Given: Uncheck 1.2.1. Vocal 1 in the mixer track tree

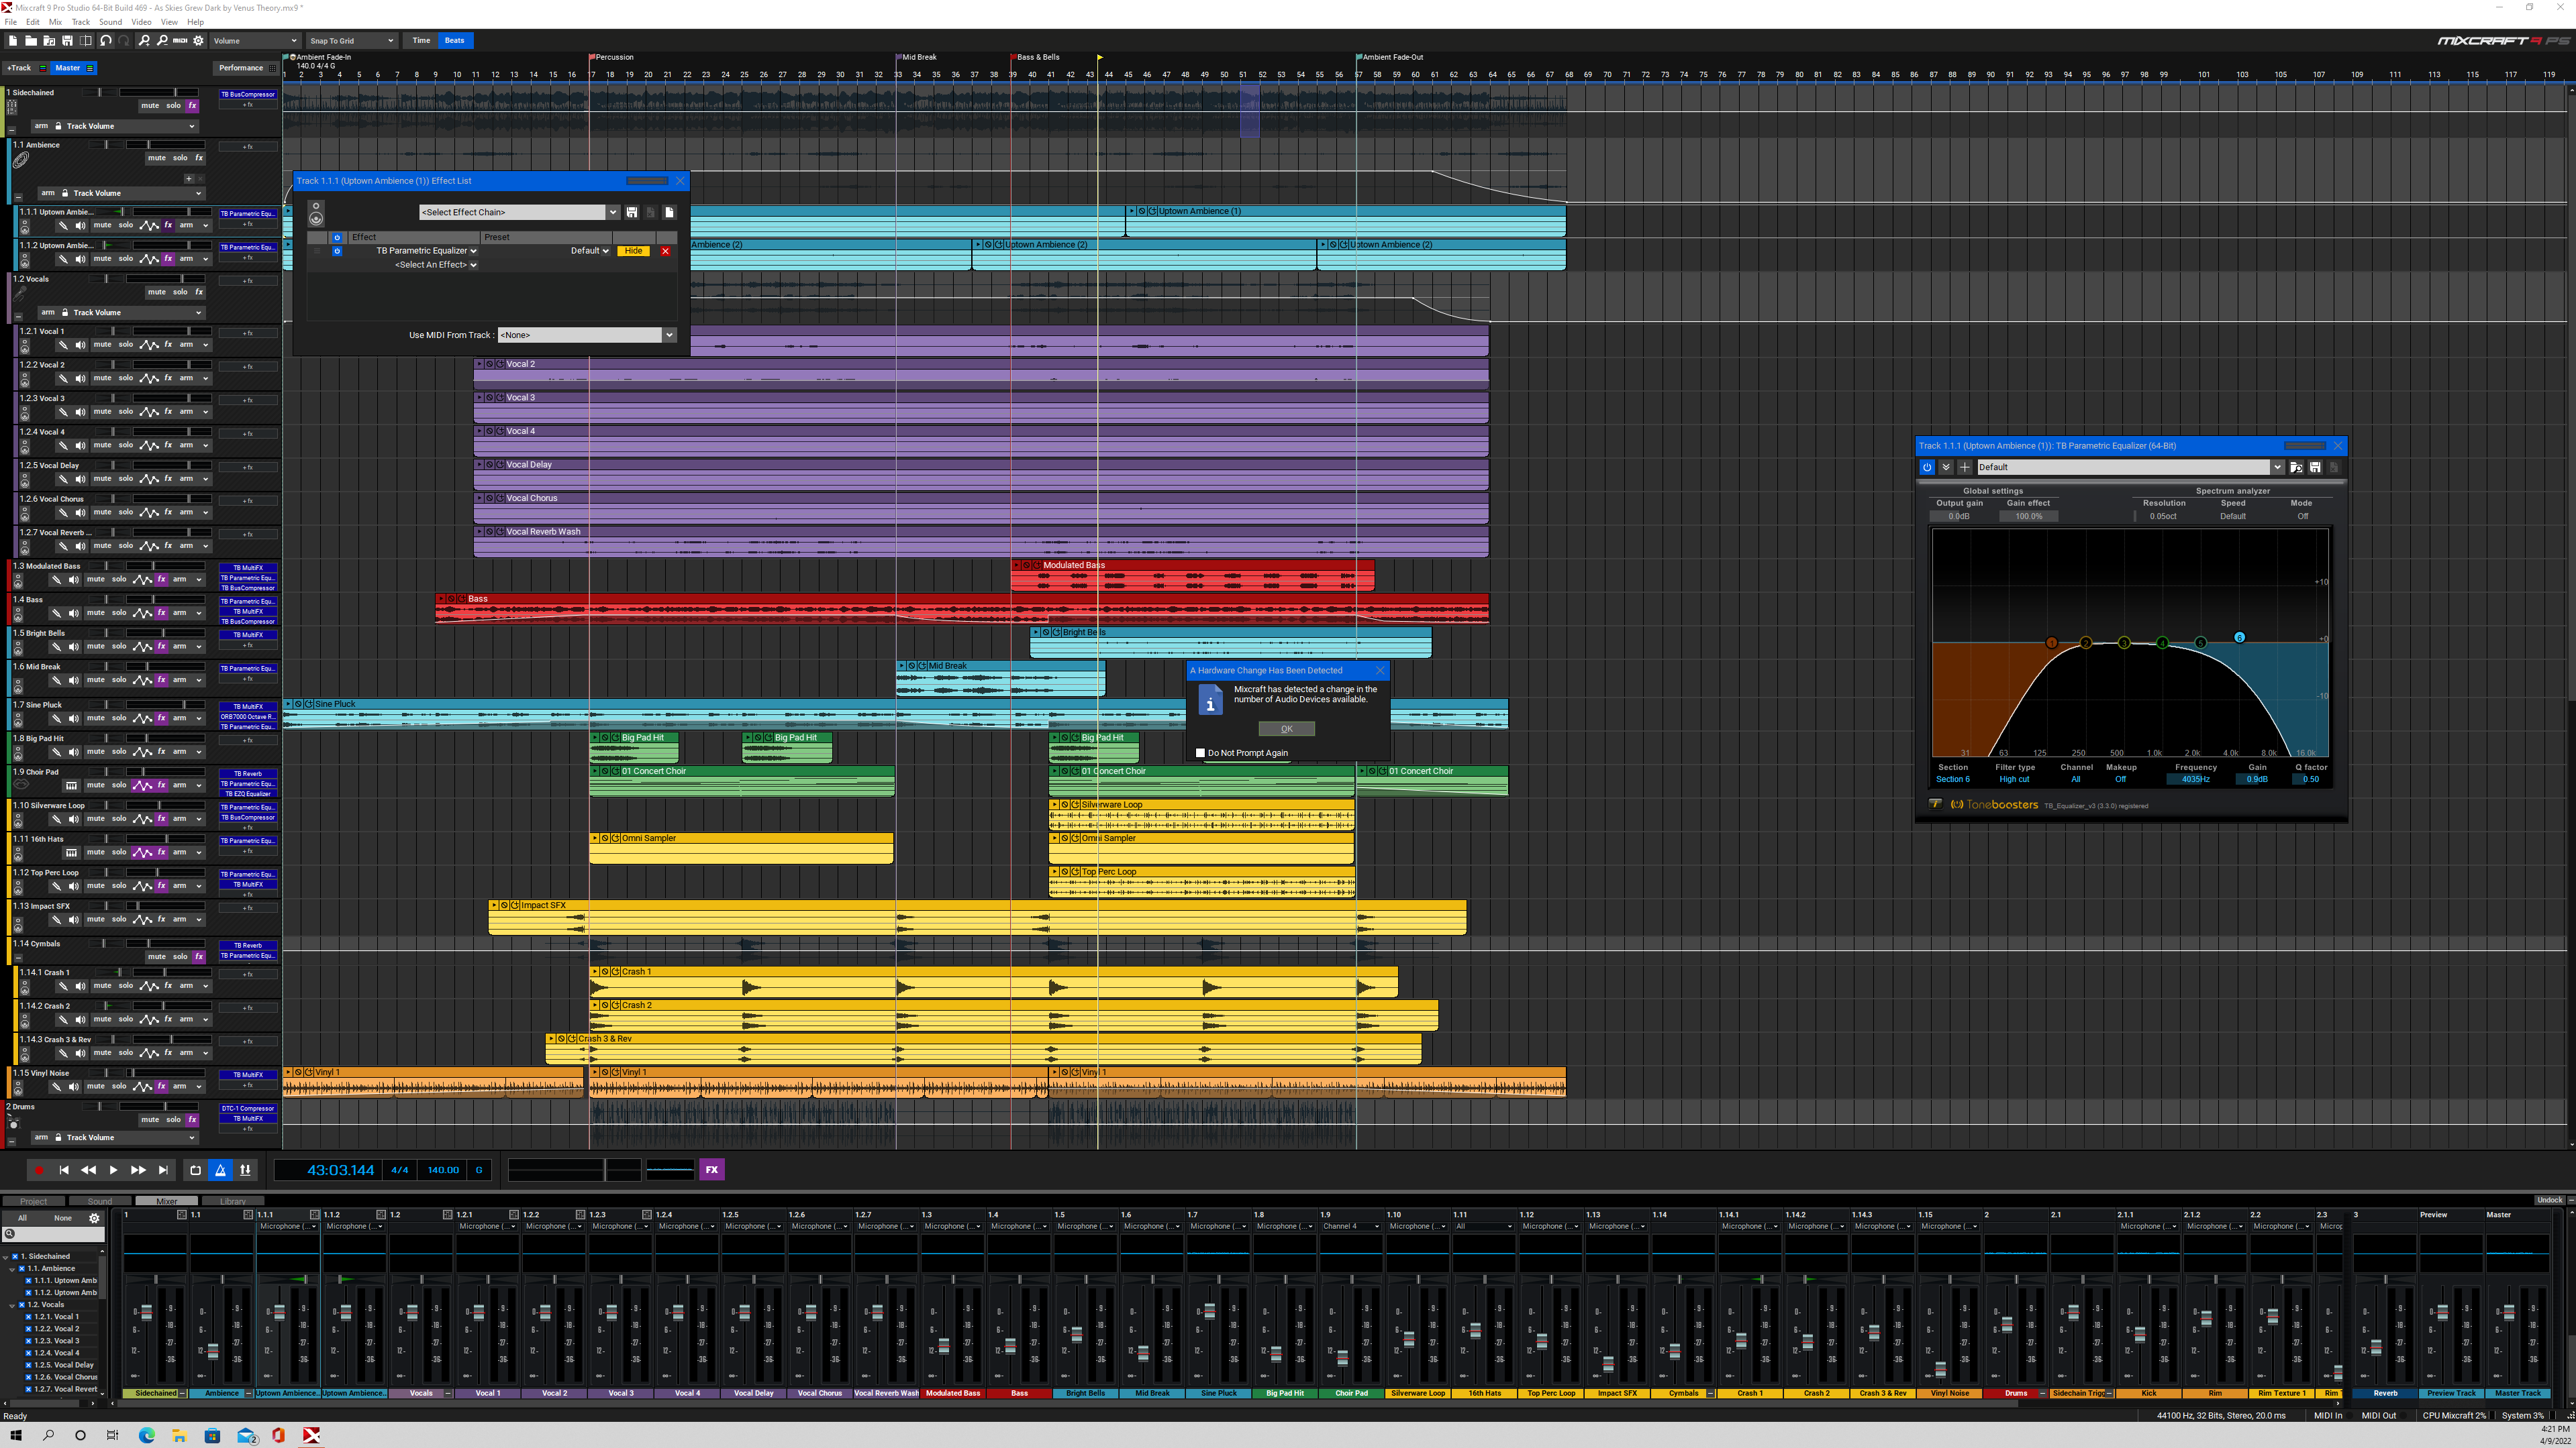Looking at the screenshot, I should (x=29, y=1316).
